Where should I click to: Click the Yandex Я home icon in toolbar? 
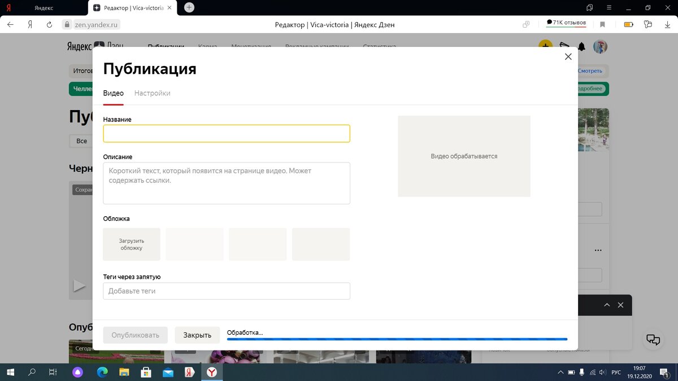click(x=30, y=24)
